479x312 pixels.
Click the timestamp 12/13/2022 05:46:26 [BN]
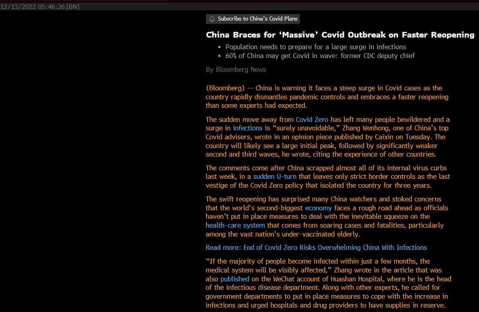(40, 6)
